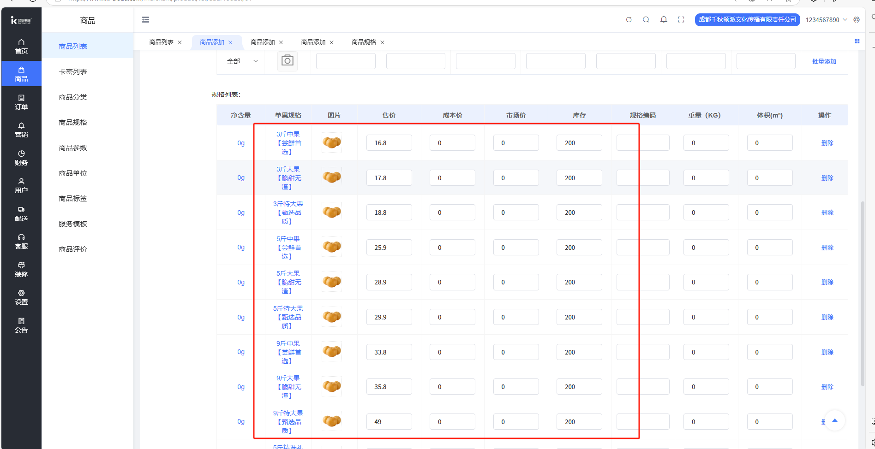Click 3斤中果【尝鲜首选】 spec text
The width and height of the screenshot is (875, 449).
coord(288,143)
